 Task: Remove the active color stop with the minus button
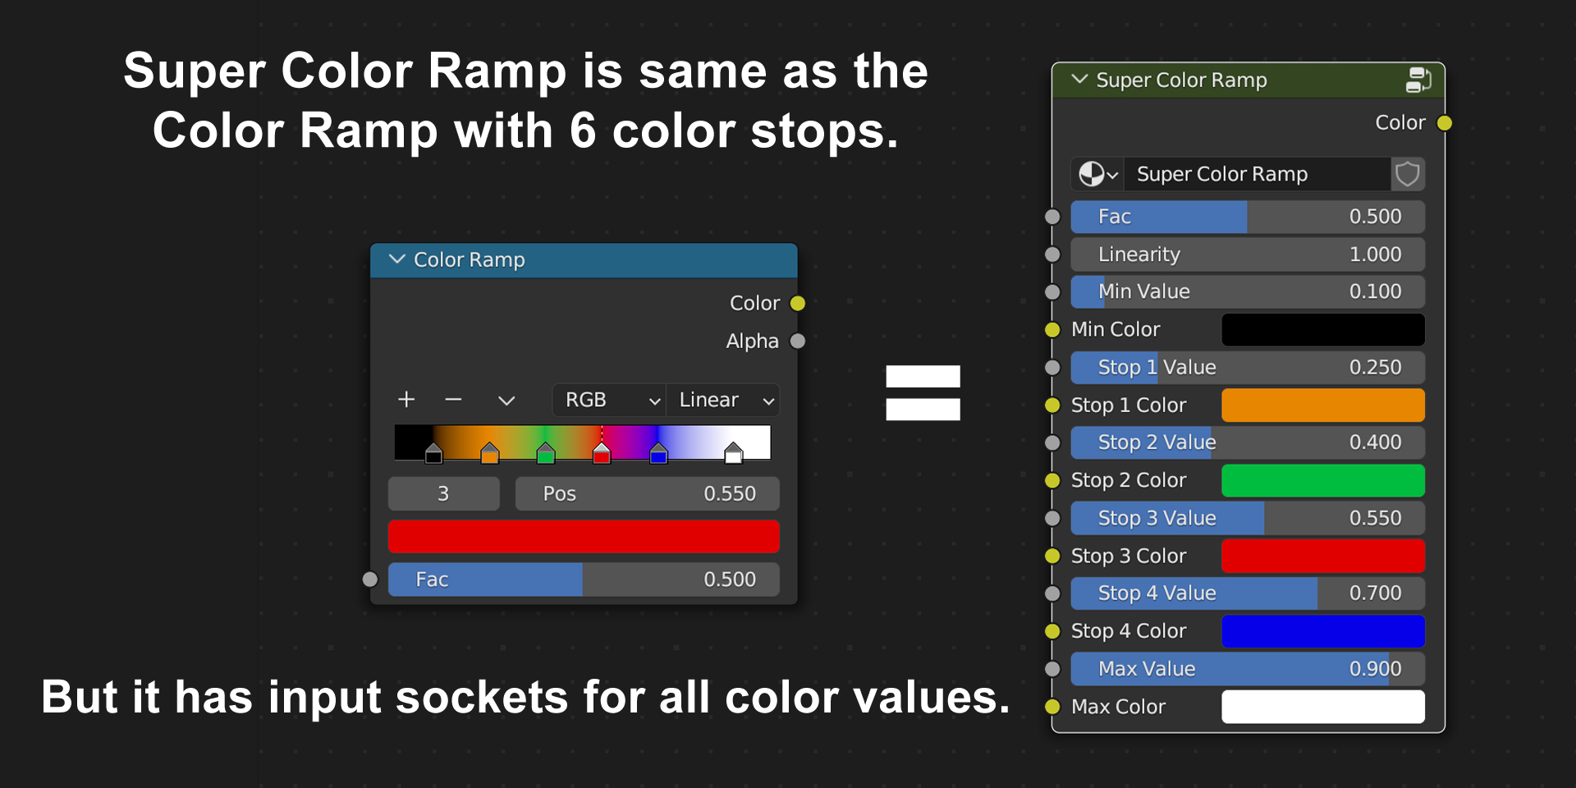tap(453, 400)
